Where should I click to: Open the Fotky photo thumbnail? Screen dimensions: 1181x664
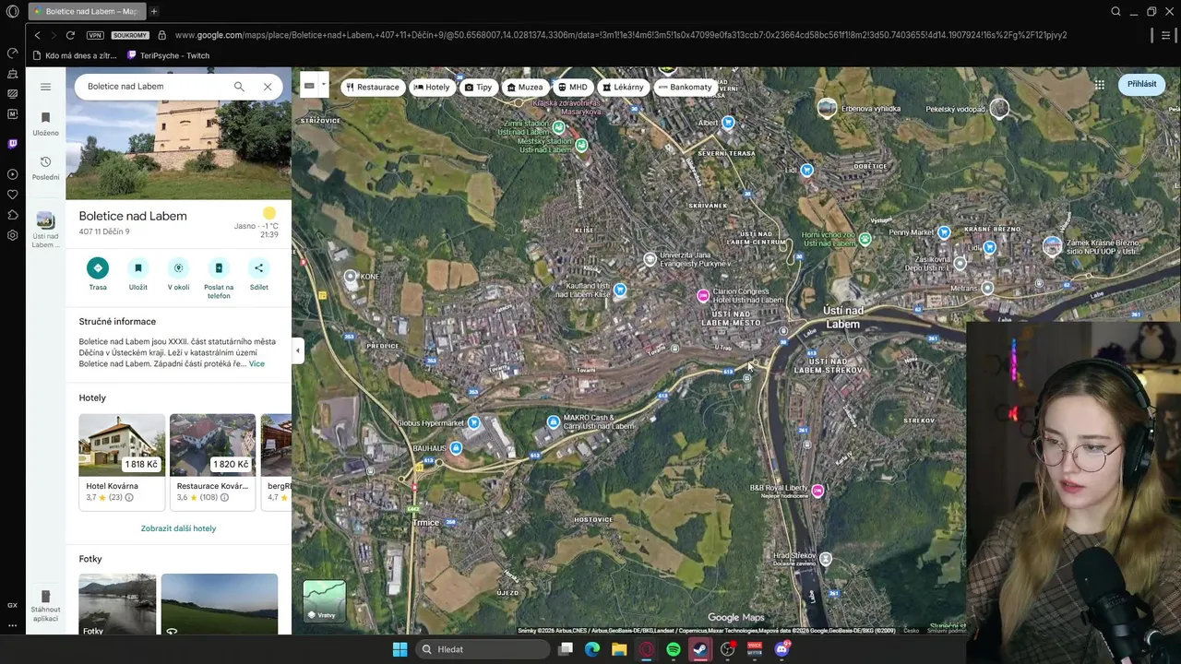click(x=117, y=604)
